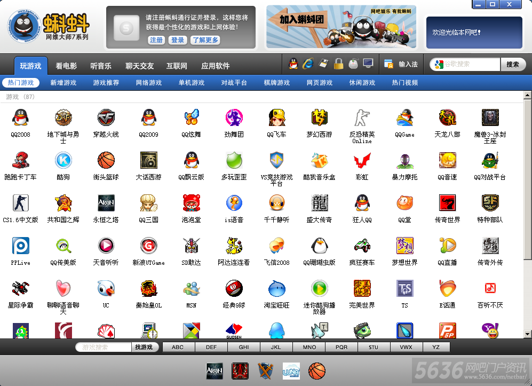Image resolution: width=532 pixels, height=386 pixels.
Task: Open the QQ炫舞 icon
Action: coord(192,118)
